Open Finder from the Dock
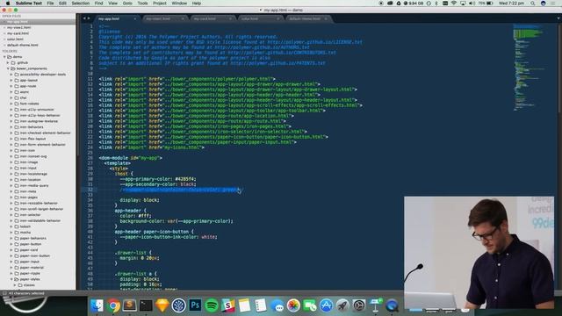This screenshot has width=562, height=316. [x=97, y=305]
